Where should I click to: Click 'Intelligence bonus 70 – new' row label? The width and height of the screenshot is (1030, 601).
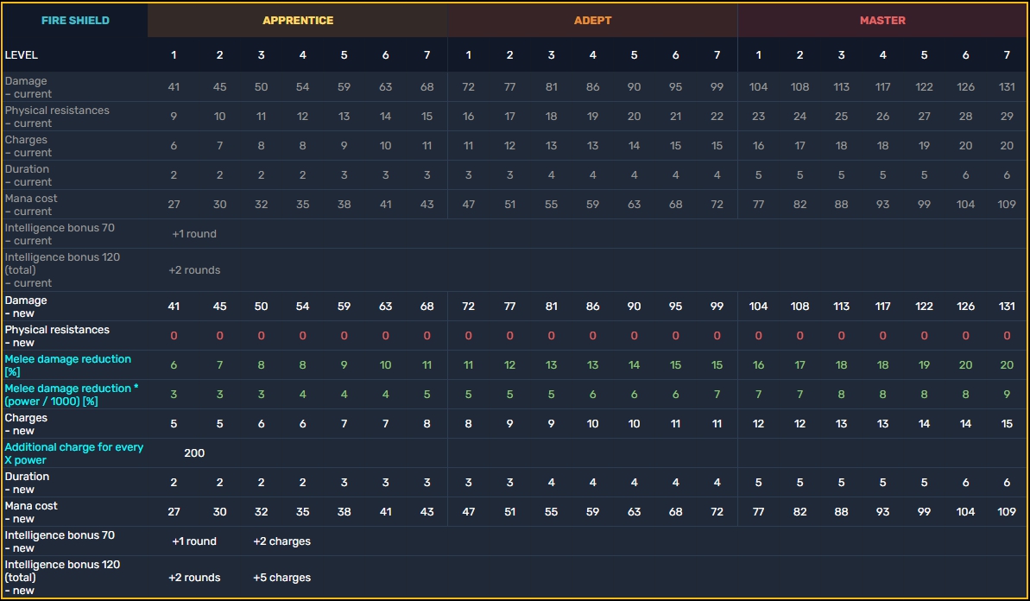pos(60,541)
